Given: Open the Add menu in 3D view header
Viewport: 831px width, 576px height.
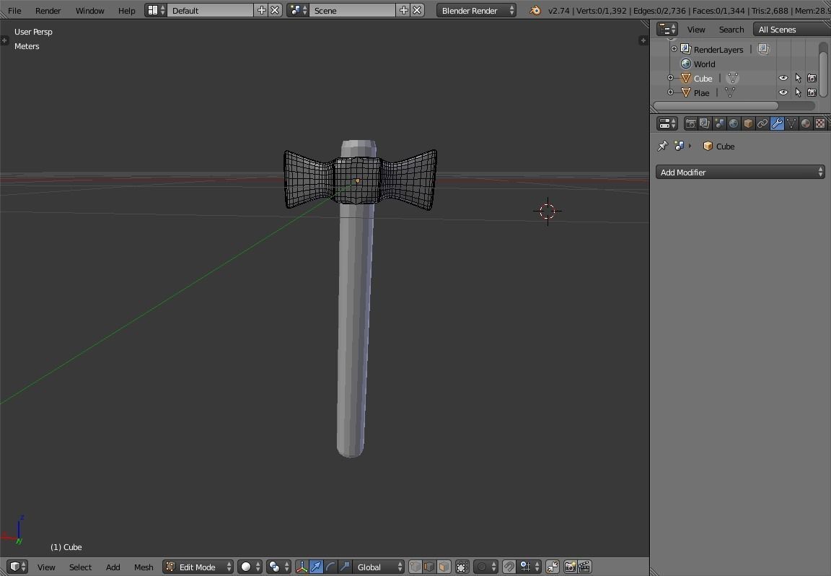Looking at the screenshot, I should [x=113, y=567].
